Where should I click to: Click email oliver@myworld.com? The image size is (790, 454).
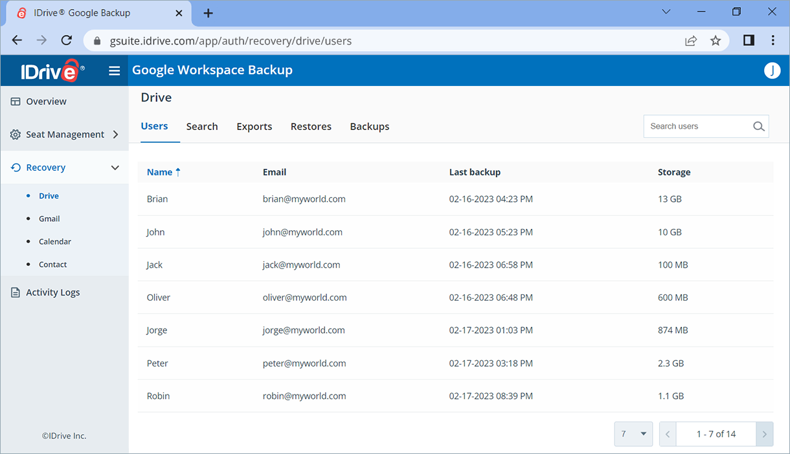point(305,297)
